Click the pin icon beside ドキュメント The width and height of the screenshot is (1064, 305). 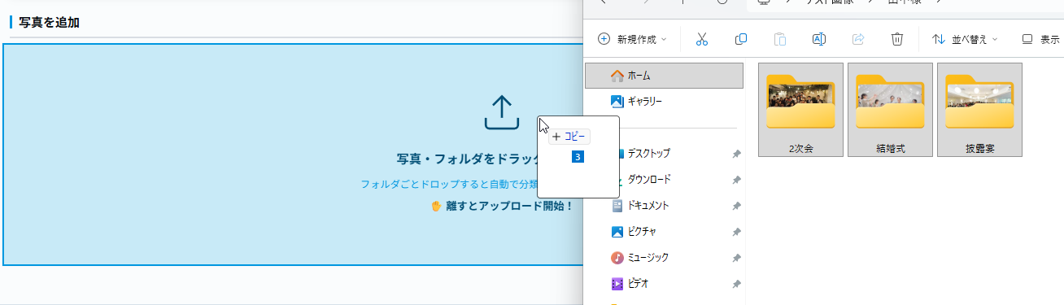[x=736, y=206]
